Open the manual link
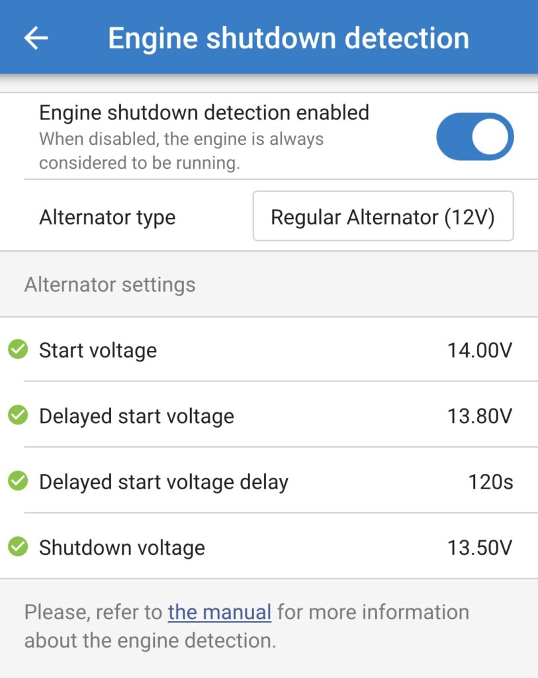The image size is (538, 678). pos(219,612)
